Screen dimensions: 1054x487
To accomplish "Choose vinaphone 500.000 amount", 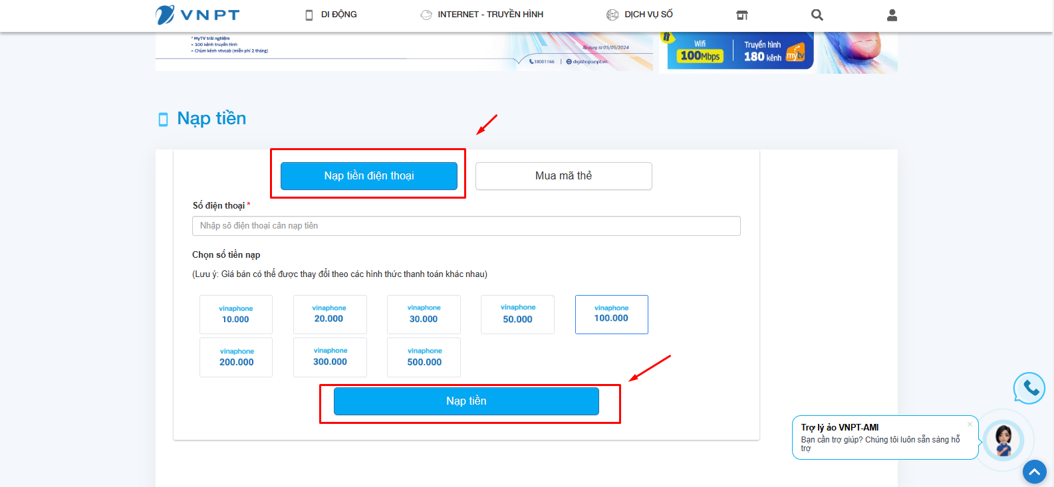I will coord(424,357).
